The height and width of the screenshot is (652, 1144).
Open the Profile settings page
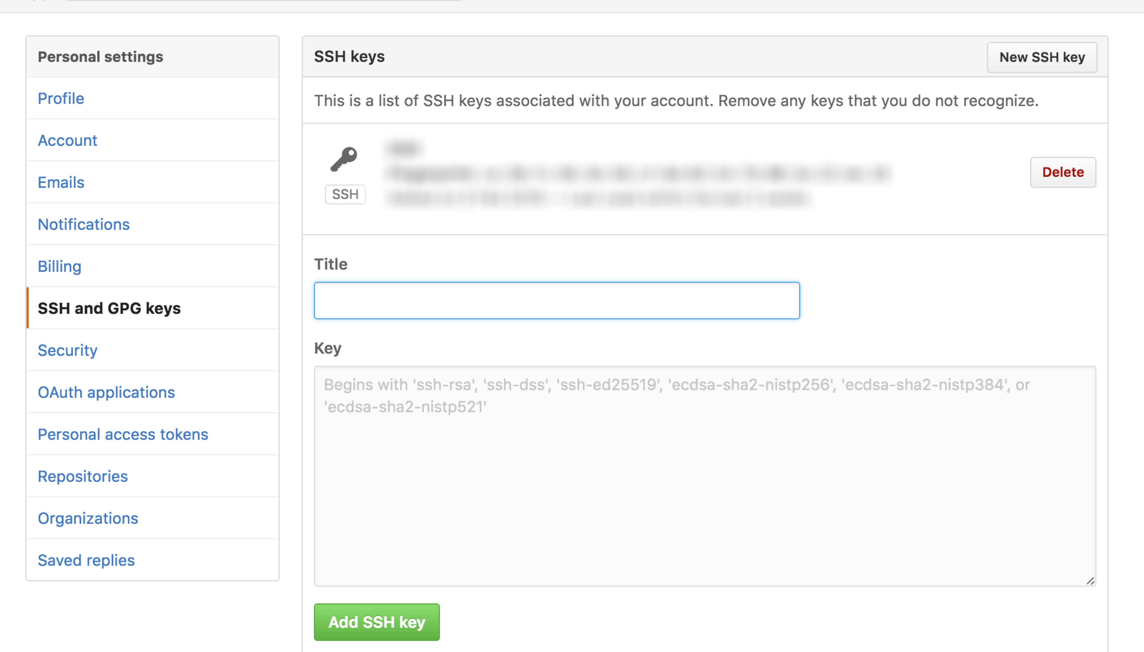pos(61,98)
